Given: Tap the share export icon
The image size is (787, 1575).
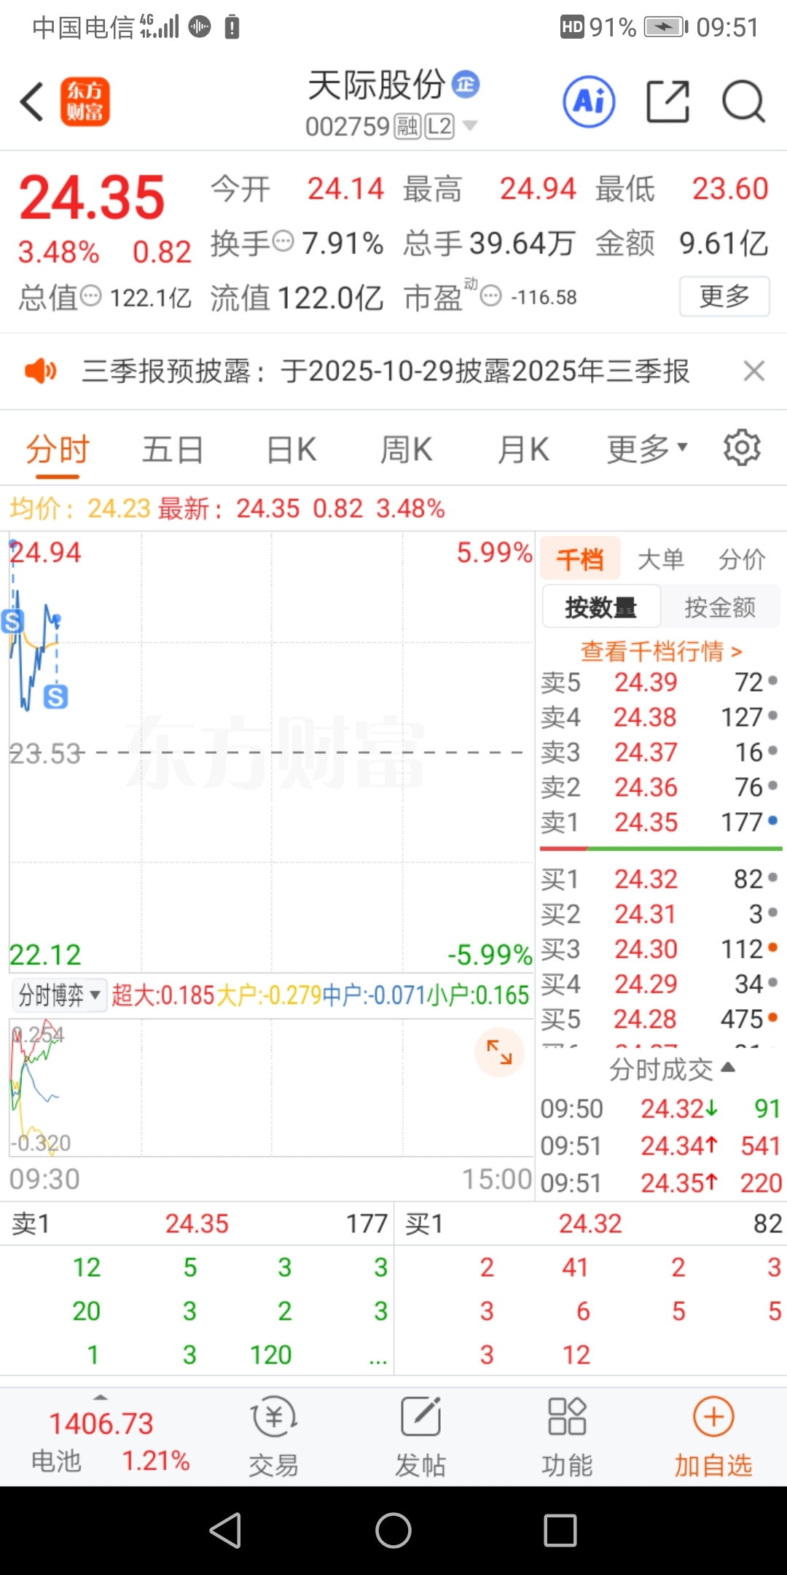Looking at the screenshot, I should tap(667, 101).
